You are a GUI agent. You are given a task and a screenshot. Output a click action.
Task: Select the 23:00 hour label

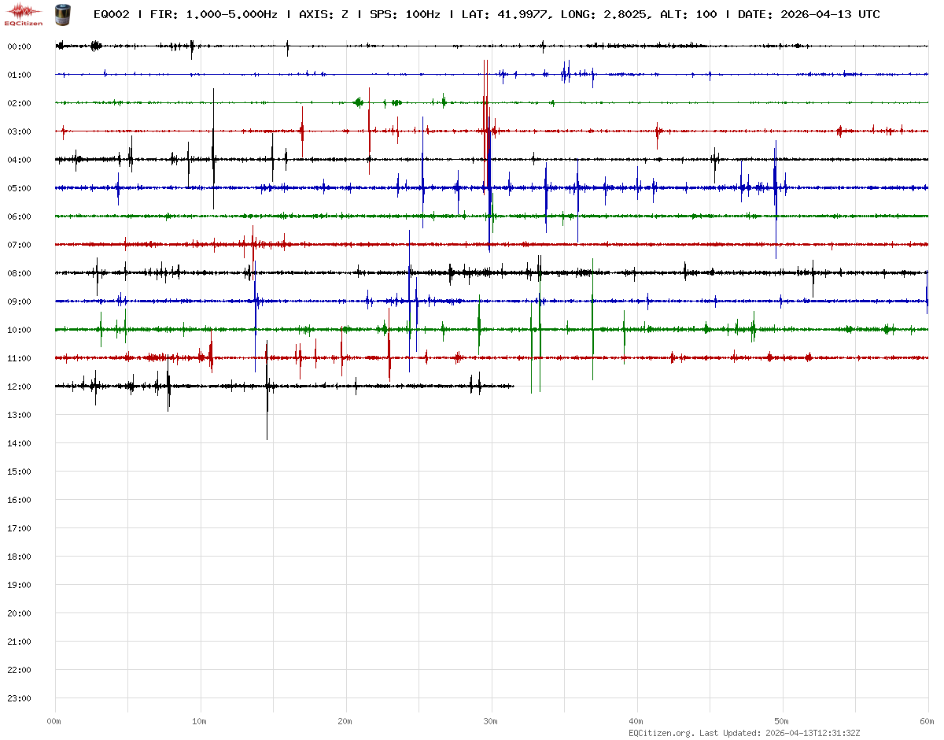[x=19, y=698]
